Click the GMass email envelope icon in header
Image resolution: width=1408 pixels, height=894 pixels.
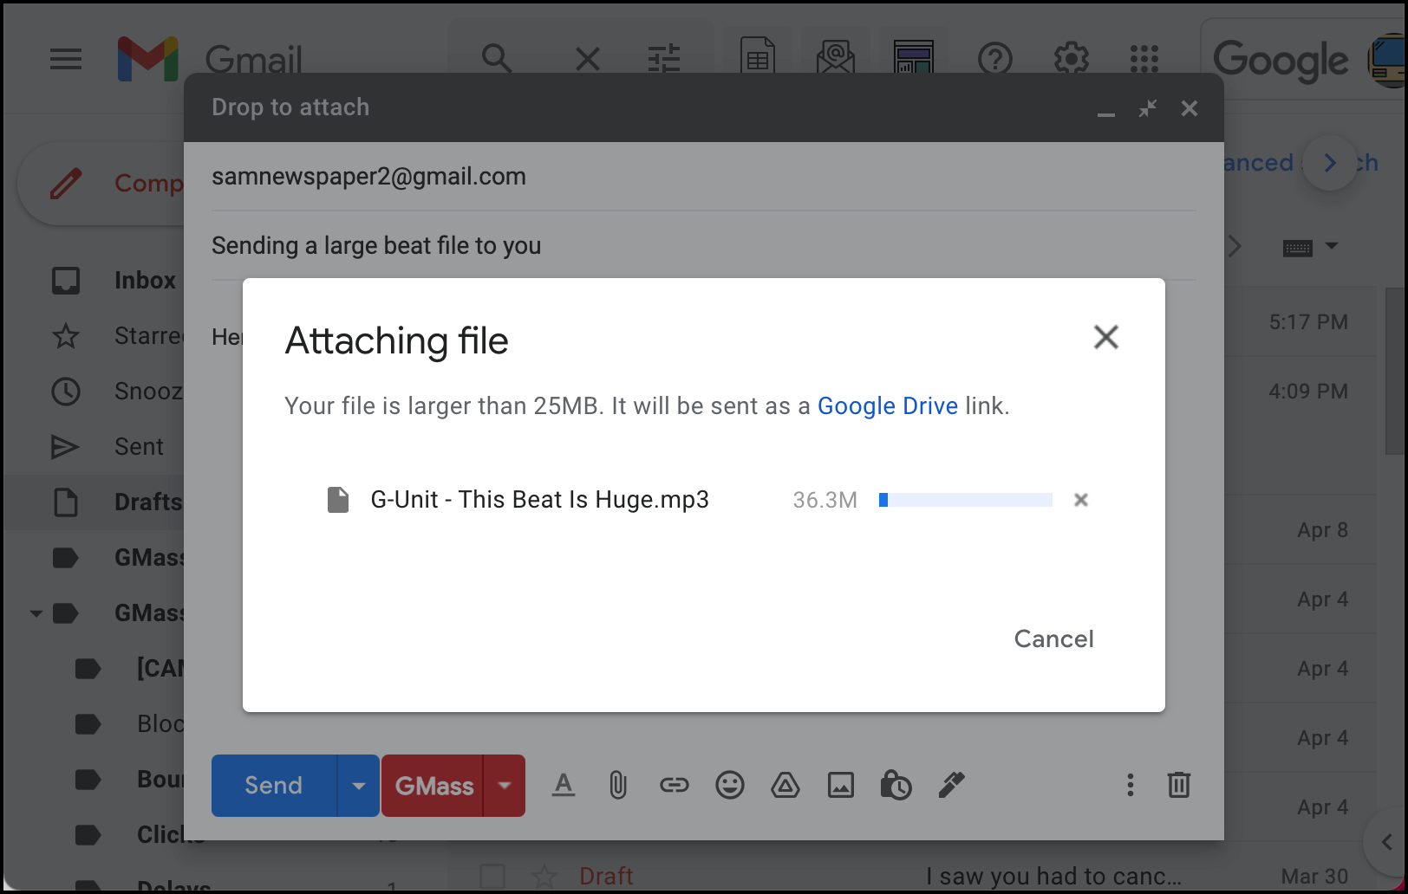point(836,57)
